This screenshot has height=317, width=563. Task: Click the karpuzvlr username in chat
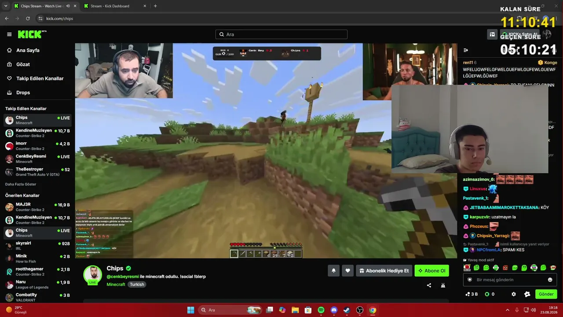479,217
